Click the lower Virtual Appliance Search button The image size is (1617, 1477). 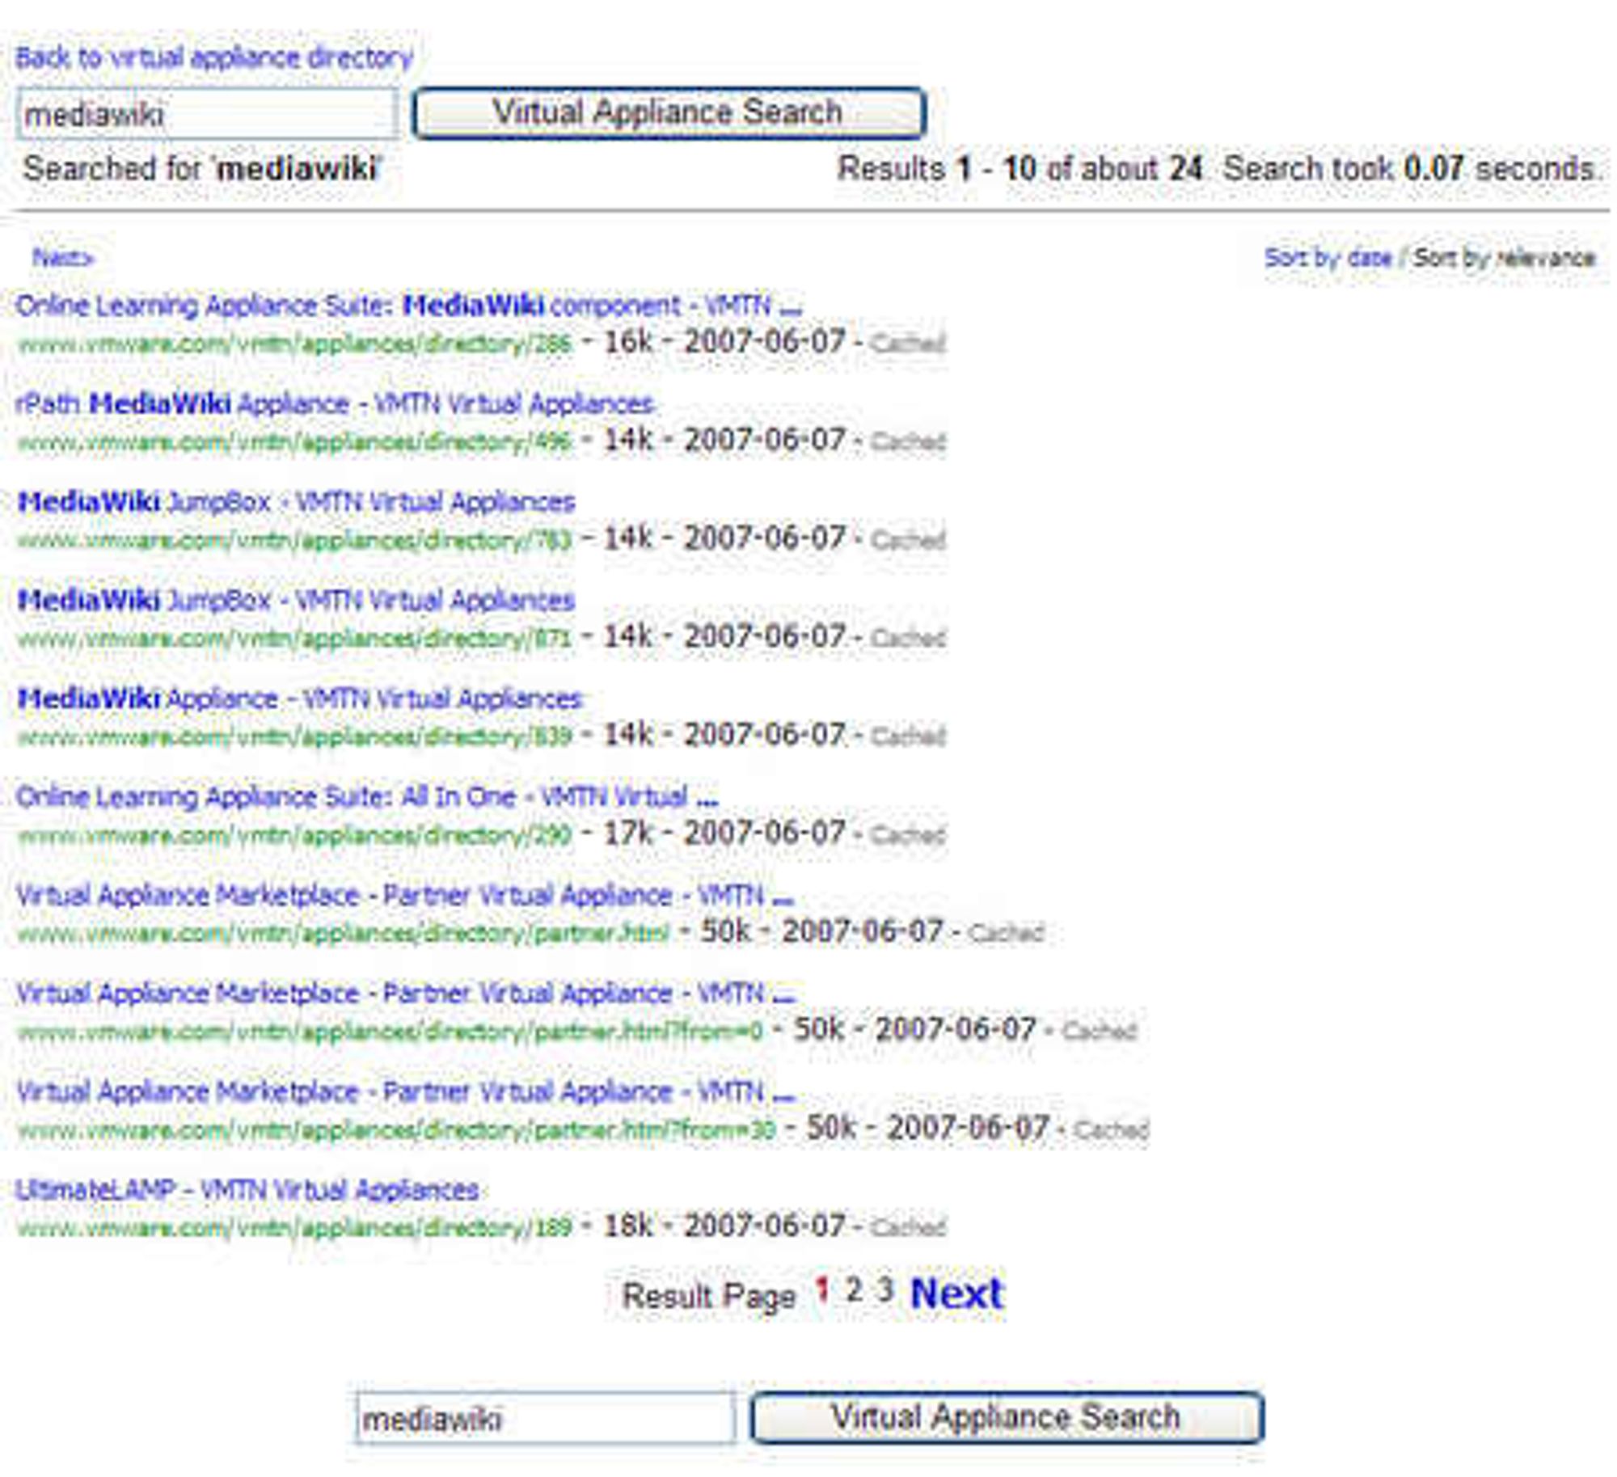point(1007,1416)
